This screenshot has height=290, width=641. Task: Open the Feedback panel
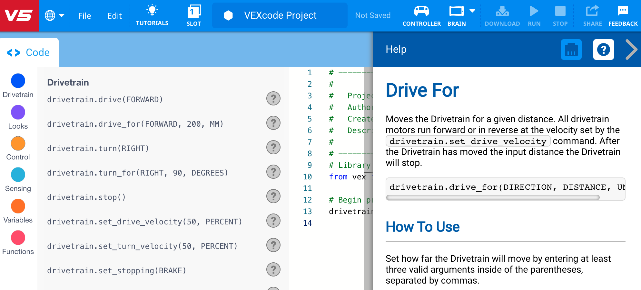point(623,14)
